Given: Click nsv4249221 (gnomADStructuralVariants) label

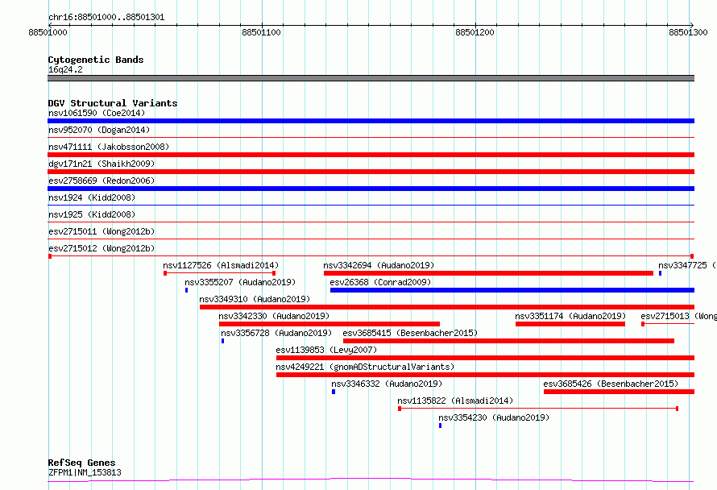Looking at the screenshot, I should pyautogui.click(x=365, y=367).
